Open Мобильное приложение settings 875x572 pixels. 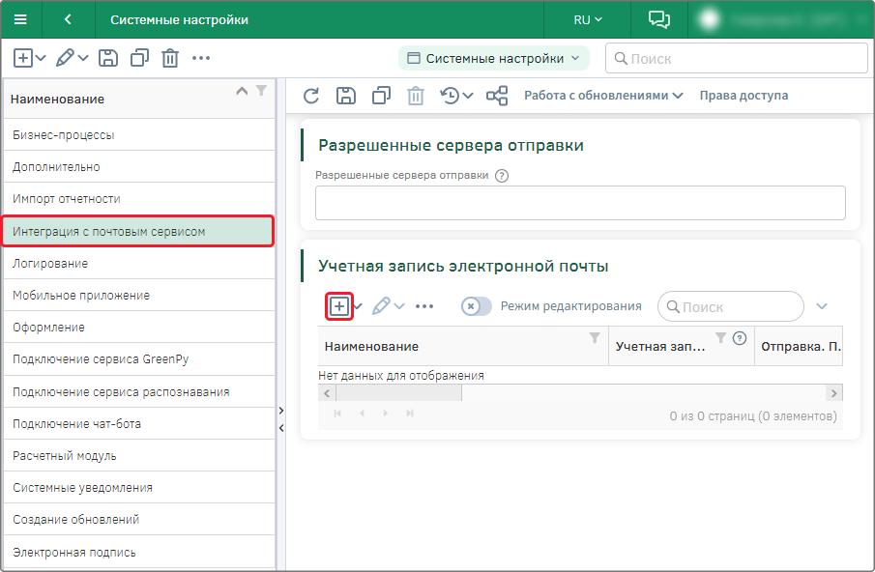point(139,295)
